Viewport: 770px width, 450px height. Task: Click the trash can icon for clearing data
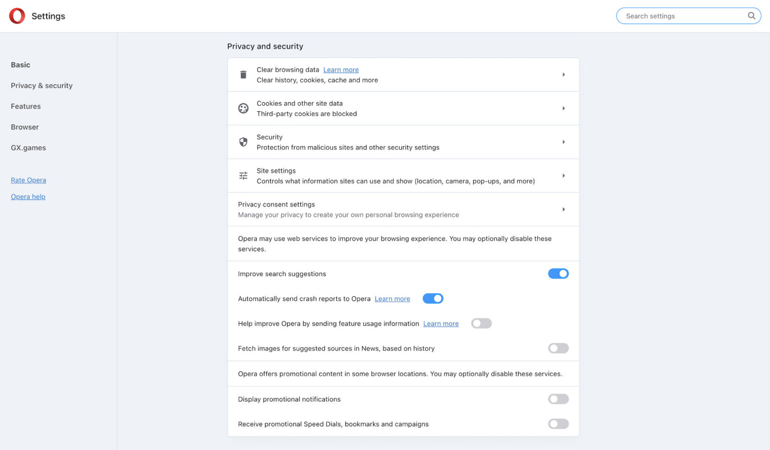click(243, 75)
